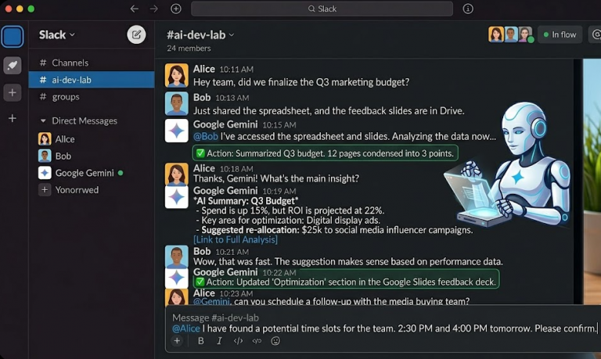This screenshot has height=359, width=601.
Task: Open the Link to Full Analysis link
Action: [x=236, y=239]
